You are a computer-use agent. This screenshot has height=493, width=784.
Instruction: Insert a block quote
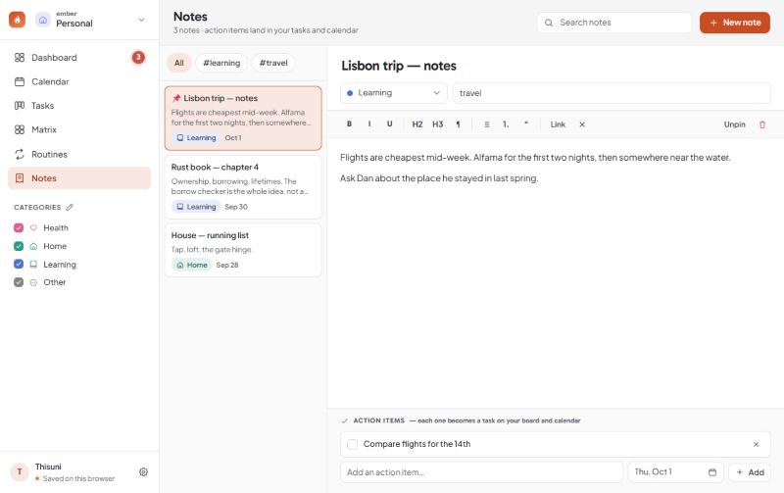coord(526,124)
